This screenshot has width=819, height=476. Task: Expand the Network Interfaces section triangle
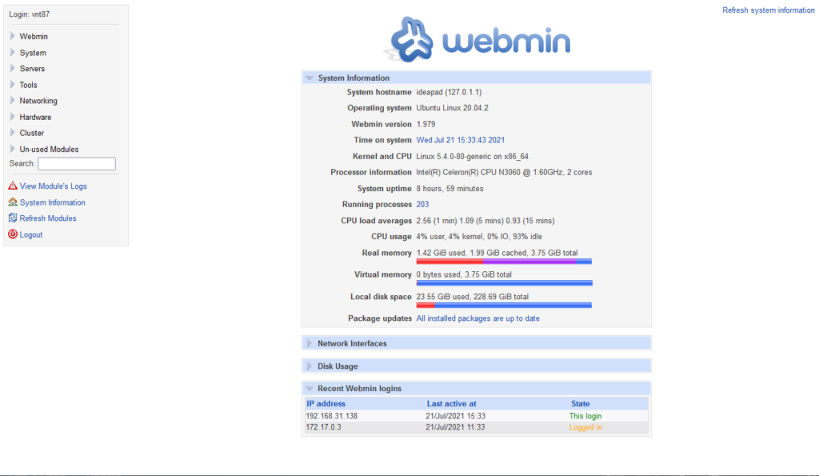(x=310, y=343)
